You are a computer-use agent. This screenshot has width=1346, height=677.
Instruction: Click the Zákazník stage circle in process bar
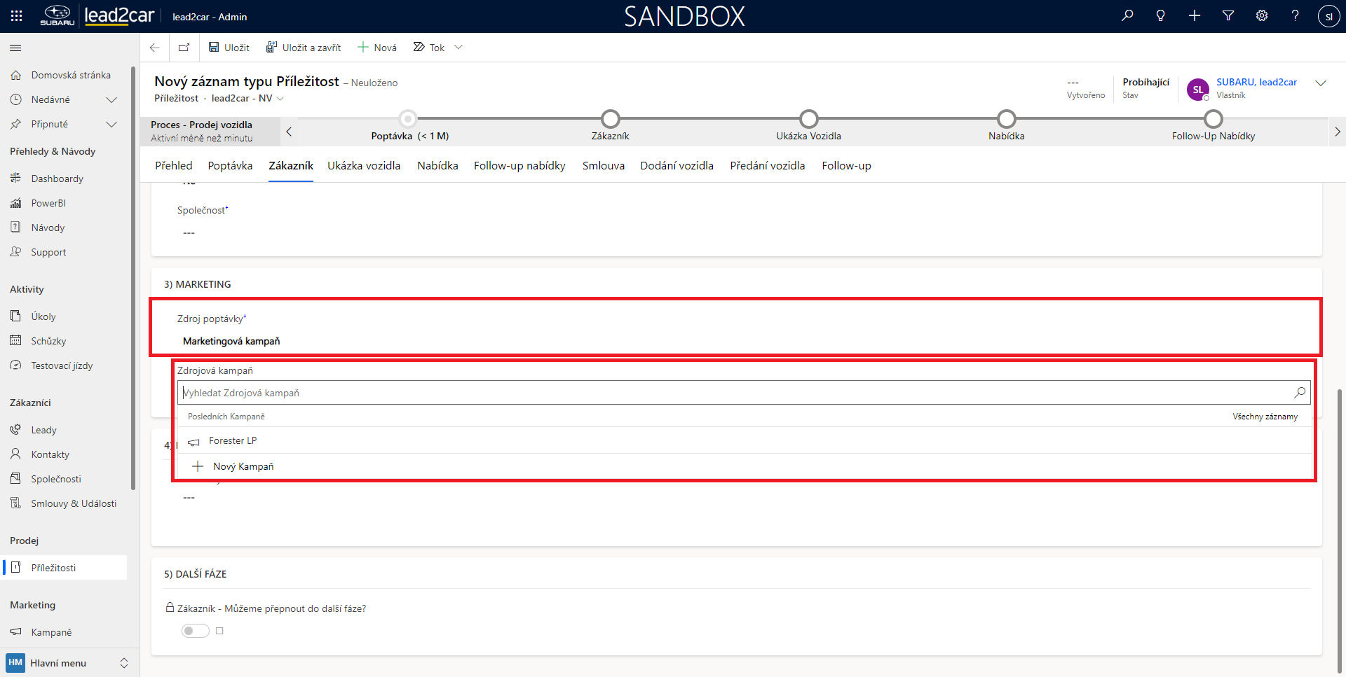click(611, 119)
